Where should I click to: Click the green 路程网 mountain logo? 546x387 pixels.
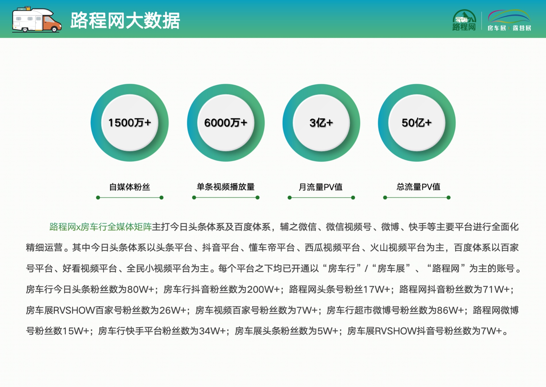464,20
